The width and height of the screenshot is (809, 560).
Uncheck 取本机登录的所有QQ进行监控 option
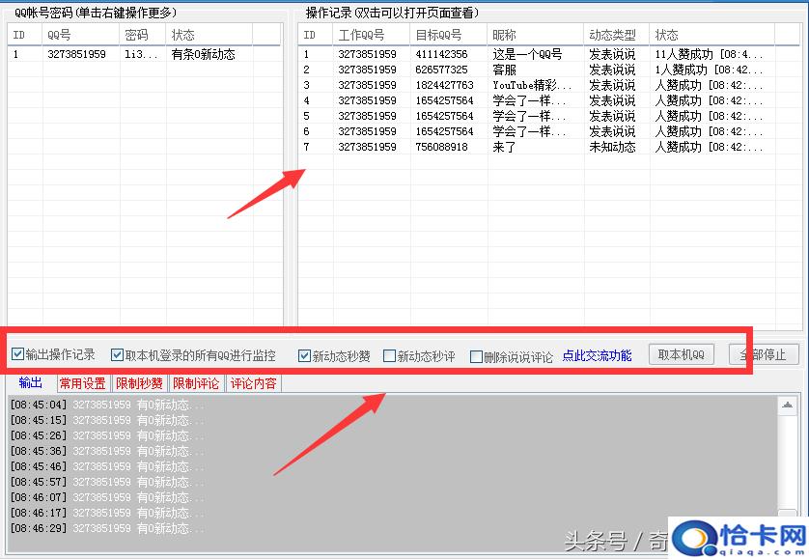[x=118, y=355]
